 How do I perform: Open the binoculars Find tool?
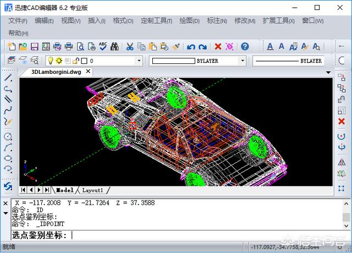[116, 46]
